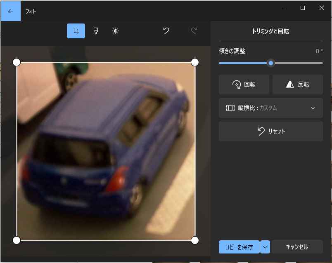Select the crop and rotate tool
This screenshot has width=332, height=263.
point(76,31)
